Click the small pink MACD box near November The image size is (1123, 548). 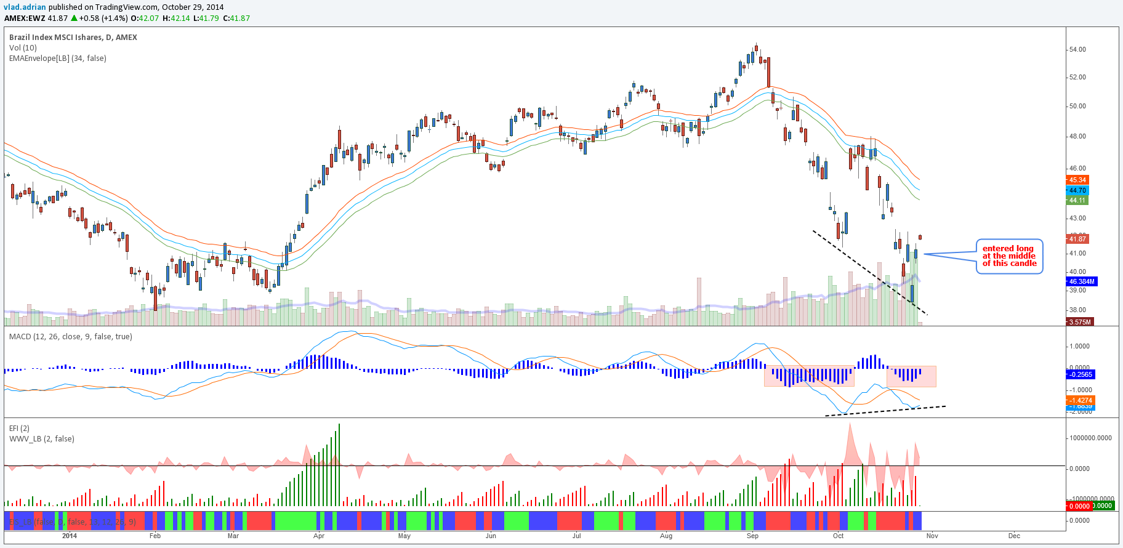click(x=911, y=376)
